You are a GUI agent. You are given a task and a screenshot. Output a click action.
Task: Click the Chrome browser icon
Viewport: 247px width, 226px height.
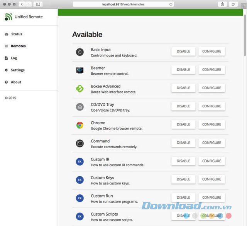pyautogui.click(x=80, y=125)
